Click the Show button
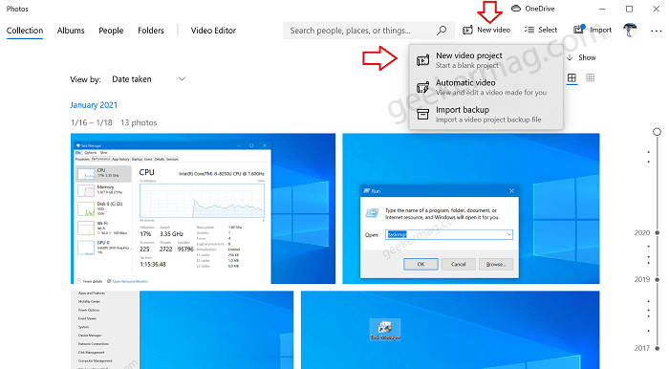The width and height of the screenshot is (669, 369). pyautogui.click(x=581, y=57)
